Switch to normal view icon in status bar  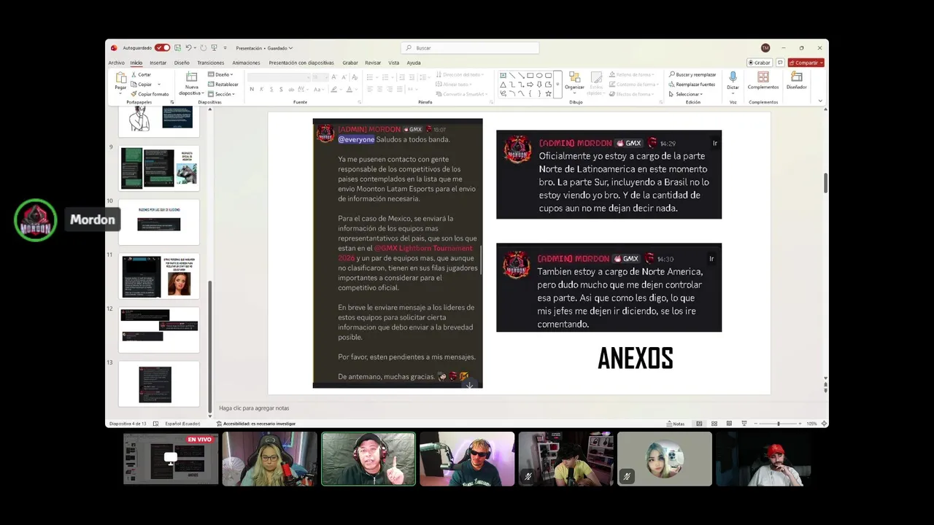pos(699,424)
